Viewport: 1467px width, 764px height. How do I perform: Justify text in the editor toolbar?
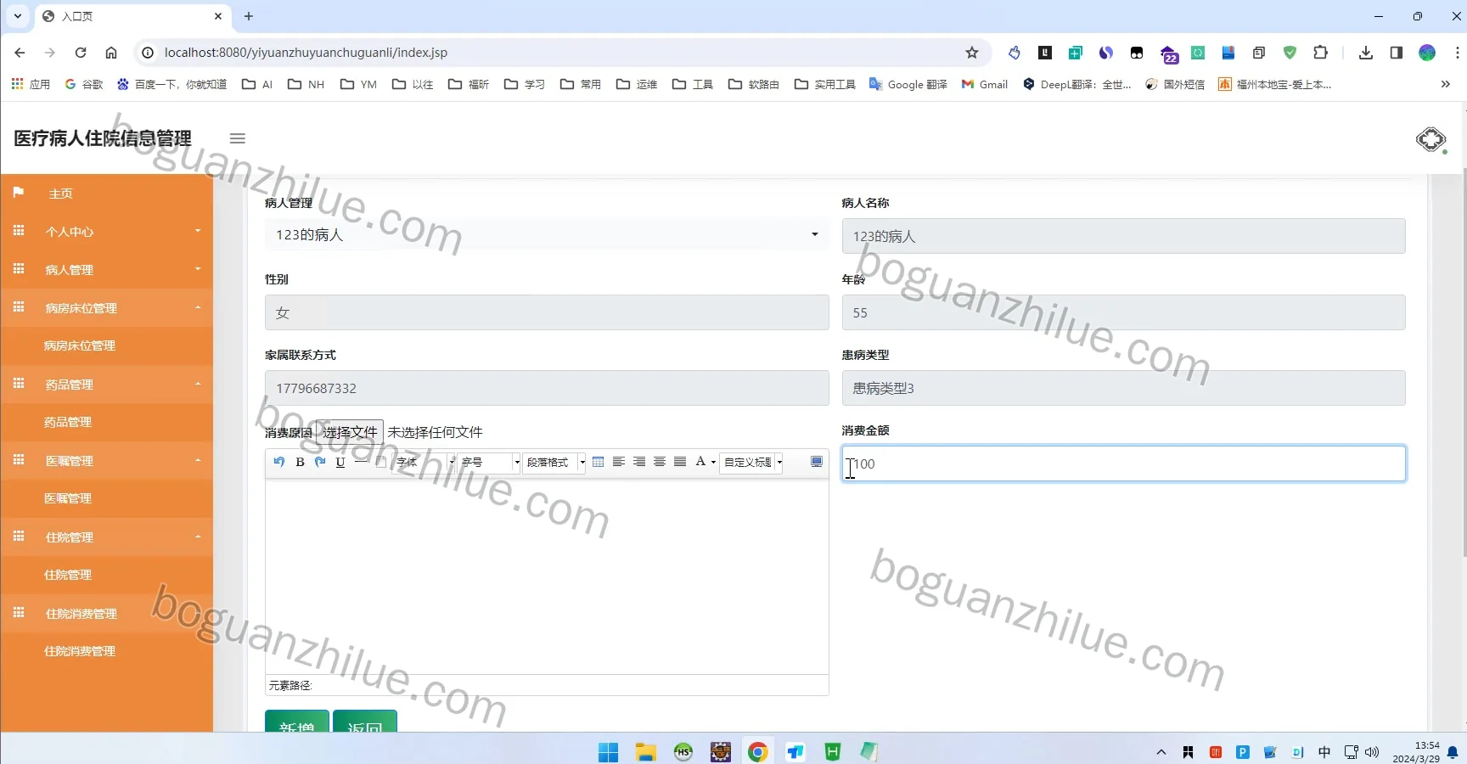click(x=680, y=462)
